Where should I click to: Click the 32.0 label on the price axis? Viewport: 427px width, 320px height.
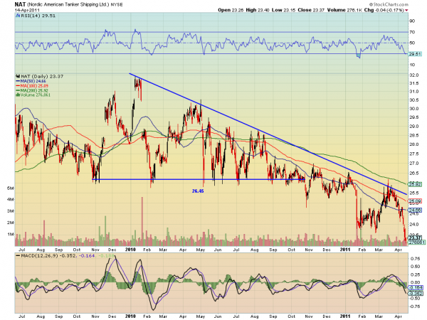pos(414,75)
